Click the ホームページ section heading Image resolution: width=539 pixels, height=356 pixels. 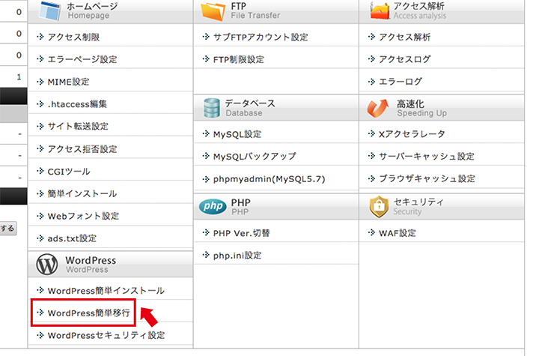[92, 6]
